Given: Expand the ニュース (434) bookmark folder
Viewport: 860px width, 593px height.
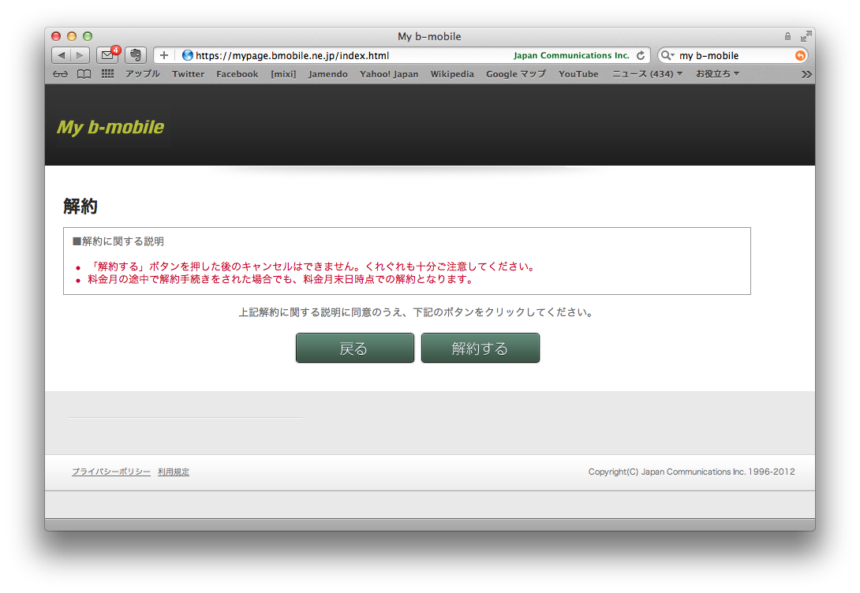Looking at the screenshot, I should click(x=647, y=74).
